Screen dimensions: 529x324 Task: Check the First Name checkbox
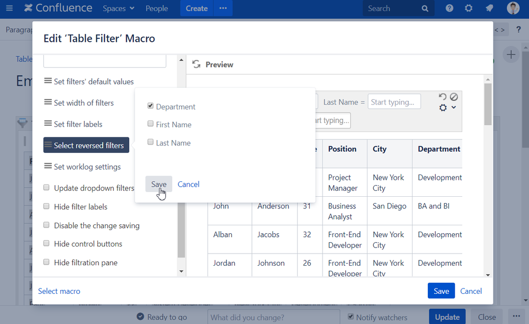tap(150, 124)
